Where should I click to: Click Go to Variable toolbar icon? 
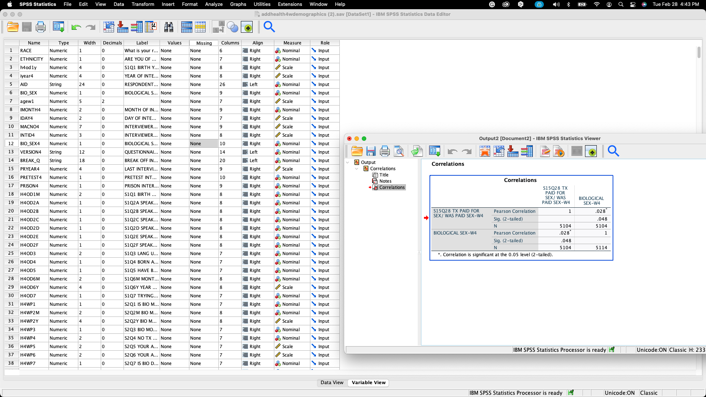tap(122, 27)
